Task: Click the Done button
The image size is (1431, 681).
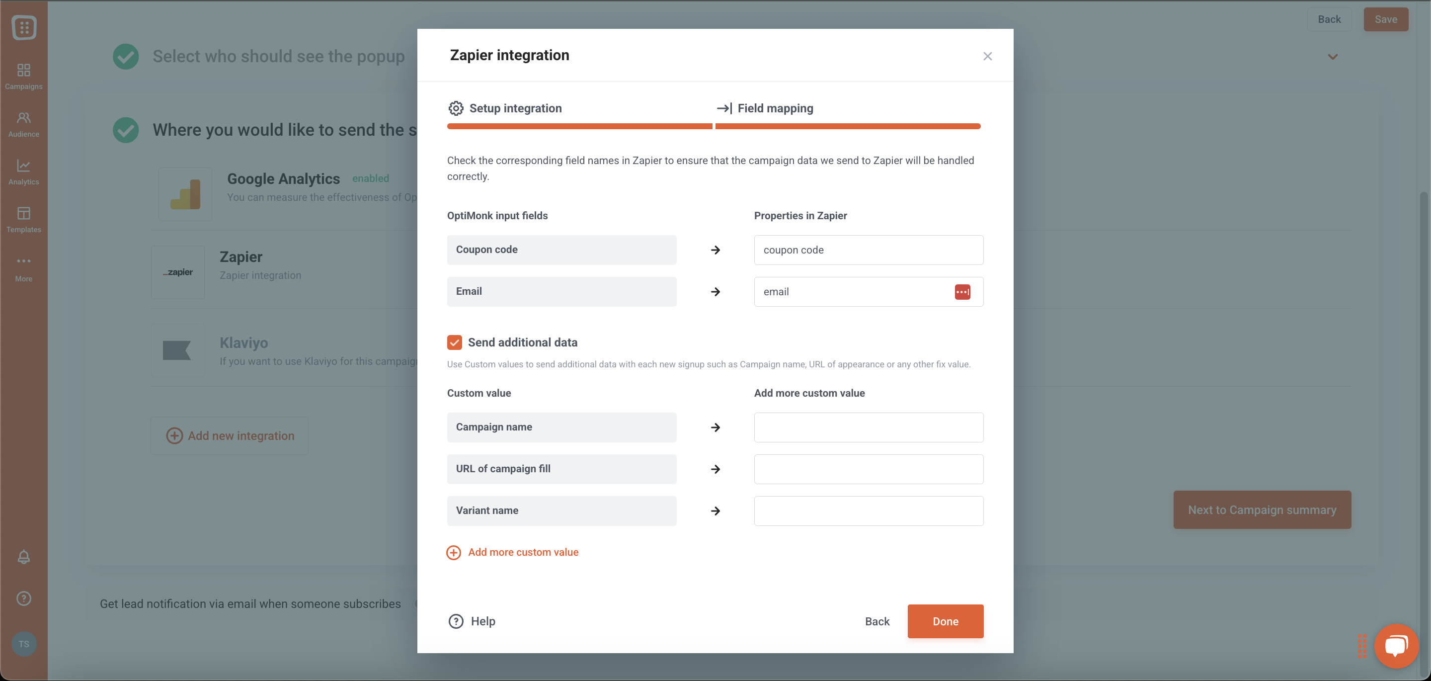Action: [x=945, y=621]
